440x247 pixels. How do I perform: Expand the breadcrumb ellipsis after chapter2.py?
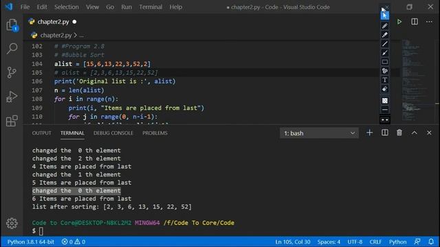coord(81,36)
